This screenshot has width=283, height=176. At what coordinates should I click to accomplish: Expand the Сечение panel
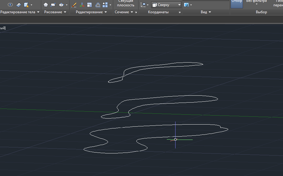coord(124,12)
